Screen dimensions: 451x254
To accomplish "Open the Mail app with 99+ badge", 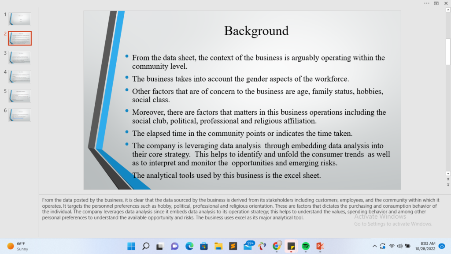I will click(x=248, y=246).
